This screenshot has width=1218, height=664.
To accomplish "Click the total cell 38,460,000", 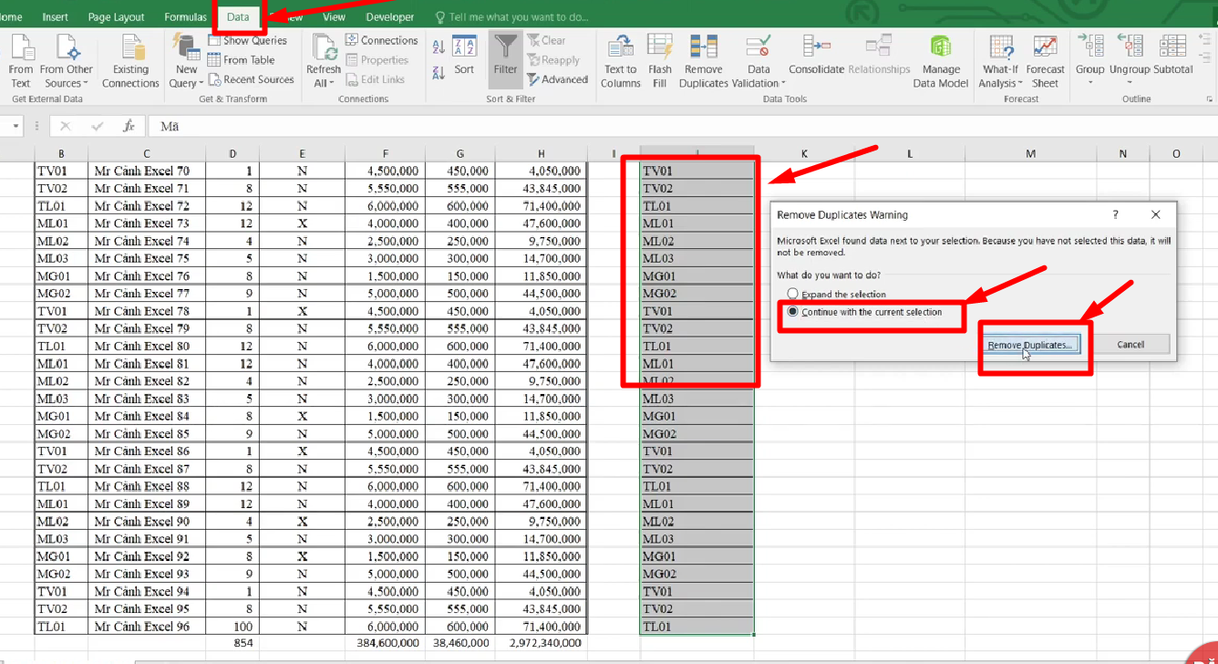I will (459, 643).
